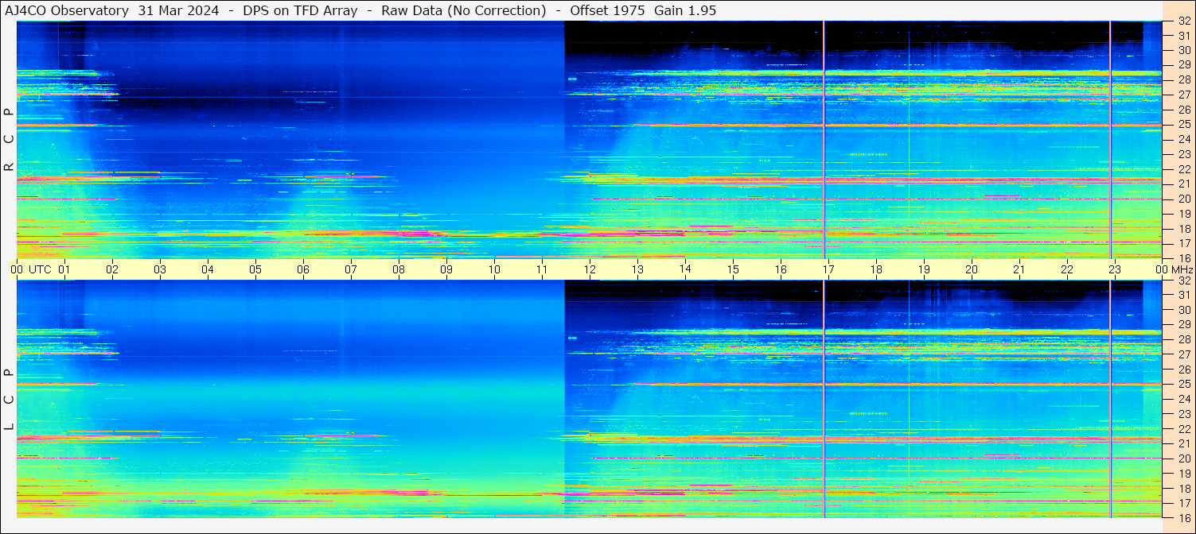Choose the 10 hour time axis label
Image resolution: width=1196 pixels, height=534 pixels.
point(494,269)
